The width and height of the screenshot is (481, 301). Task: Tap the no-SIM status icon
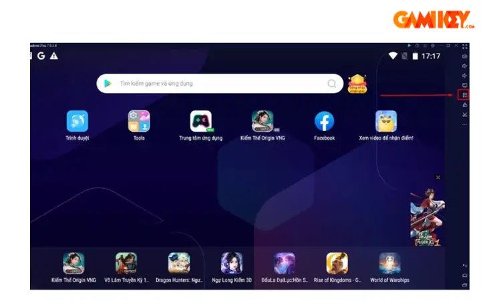tap(405, 56)
